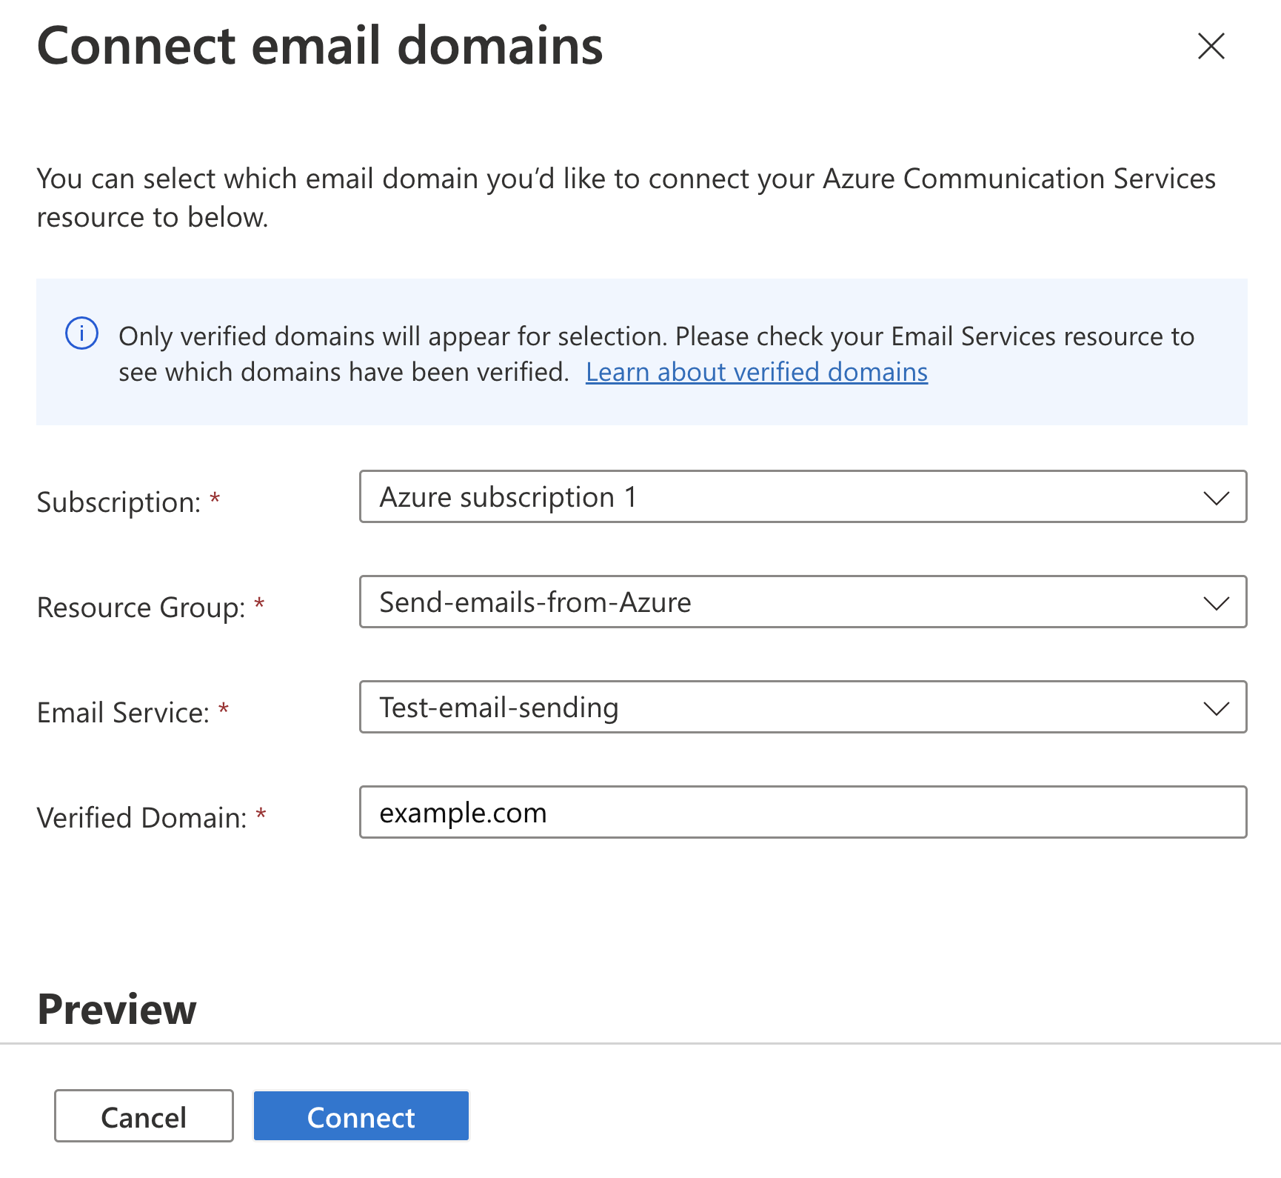Screen dimensions: 1281x1178
Task: Open the Subscription dropdown
Action: coord(803,496)
